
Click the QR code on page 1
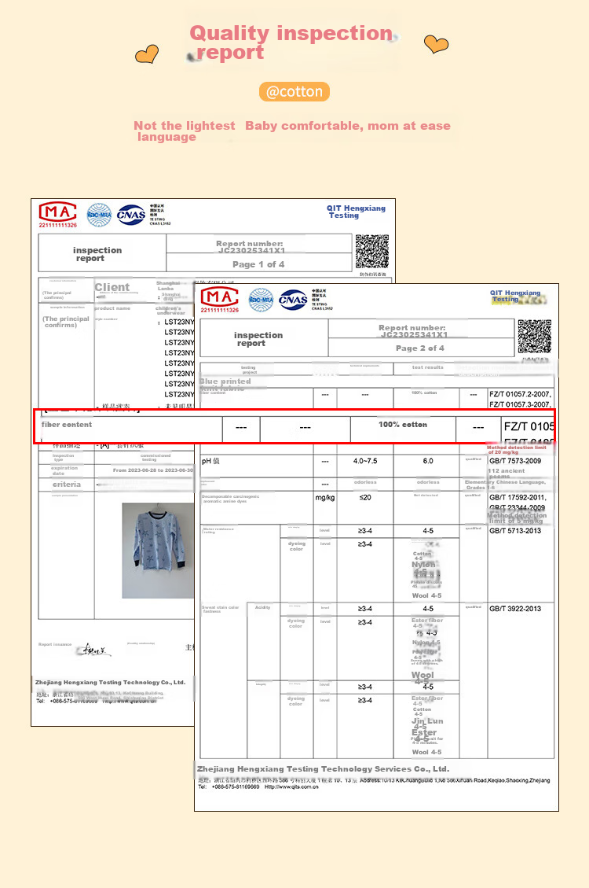coord(372,252)
